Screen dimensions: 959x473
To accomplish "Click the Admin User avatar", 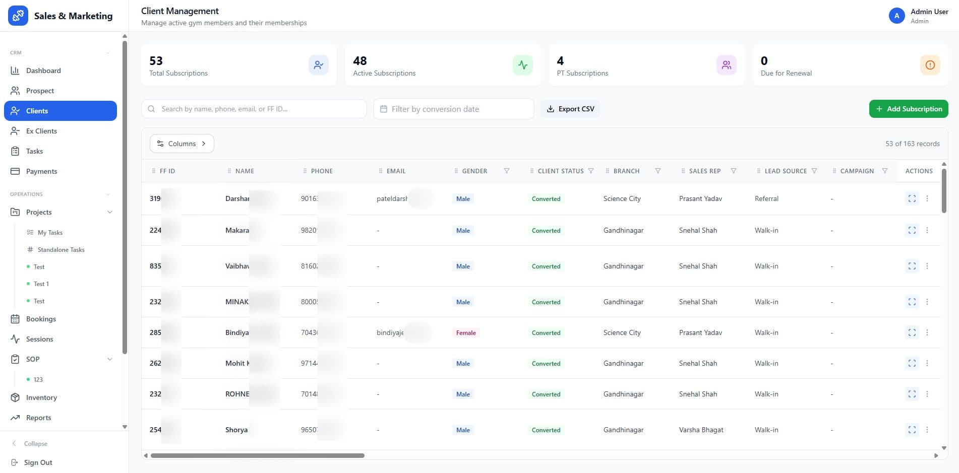I will pos(896,16).
